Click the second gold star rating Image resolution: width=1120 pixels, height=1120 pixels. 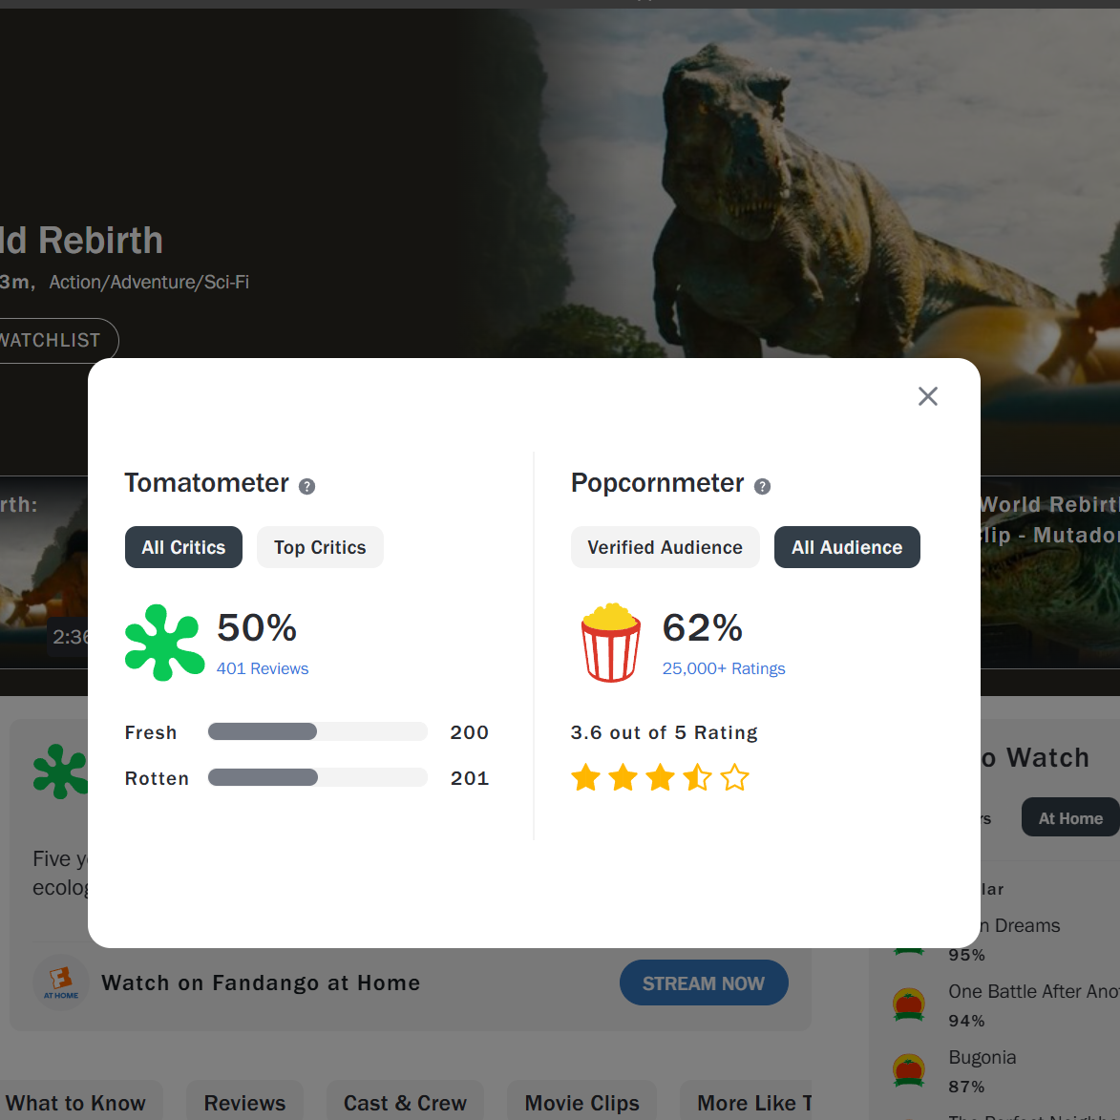(623, 777)
